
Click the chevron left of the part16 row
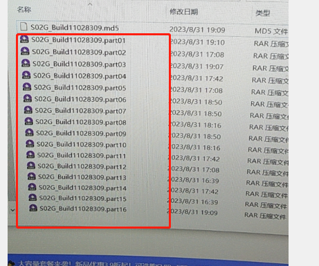click(12, 210)
